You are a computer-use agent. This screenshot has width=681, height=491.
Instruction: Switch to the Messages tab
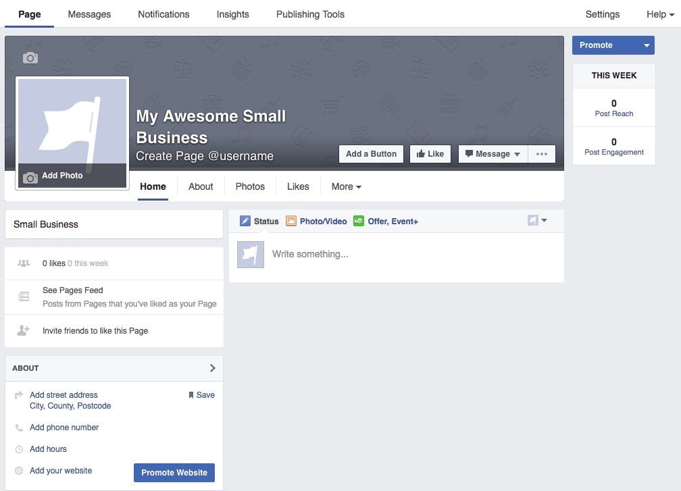89,14
